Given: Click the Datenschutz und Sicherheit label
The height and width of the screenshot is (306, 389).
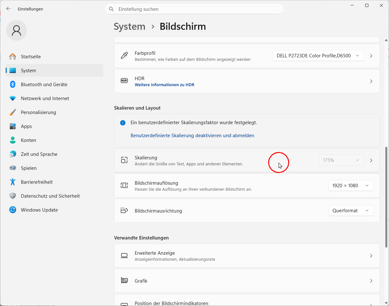Looking at the screenshot, I should (x=50, y=196).
